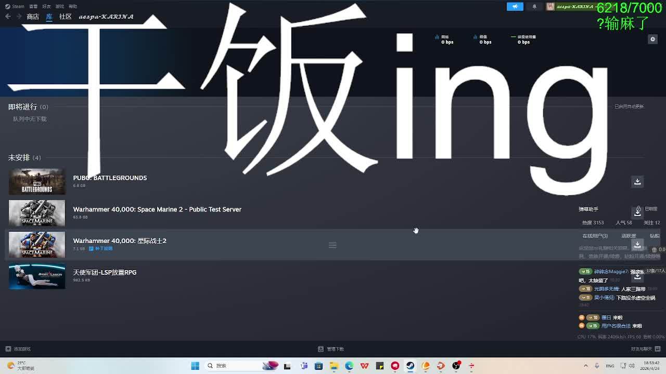The image size is (666, 374).
Task: Open the notifications bell
Action: coord(534,6)
